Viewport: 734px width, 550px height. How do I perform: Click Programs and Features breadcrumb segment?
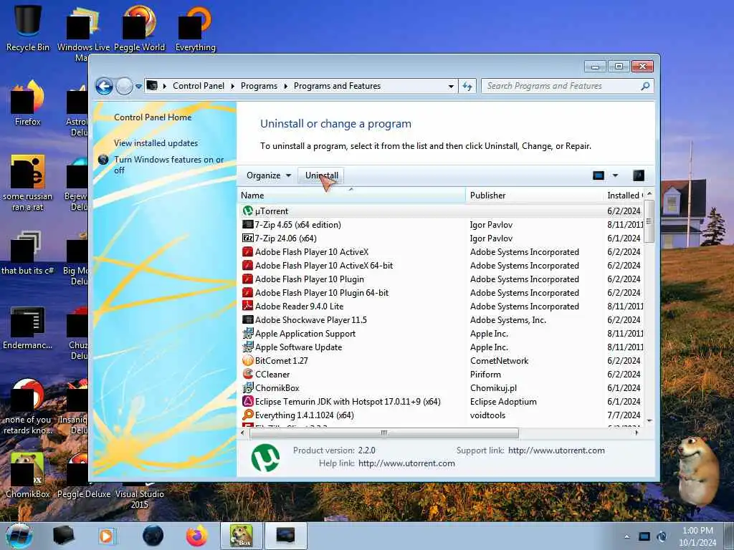337,86
